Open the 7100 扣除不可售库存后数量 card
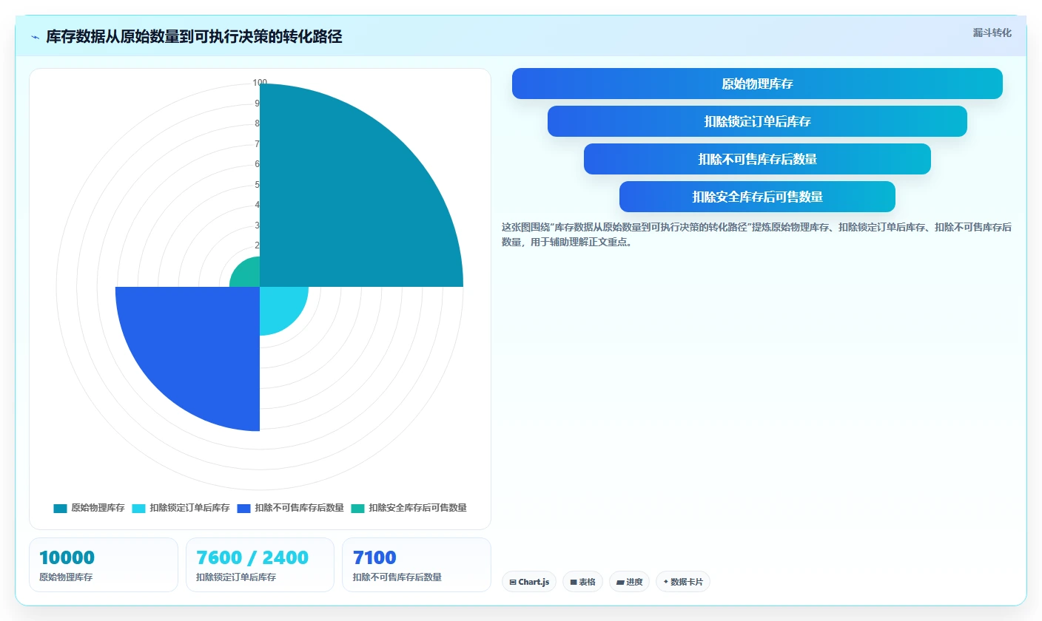The width and height of the screenshot is (1042, 621). click(417, 565)
